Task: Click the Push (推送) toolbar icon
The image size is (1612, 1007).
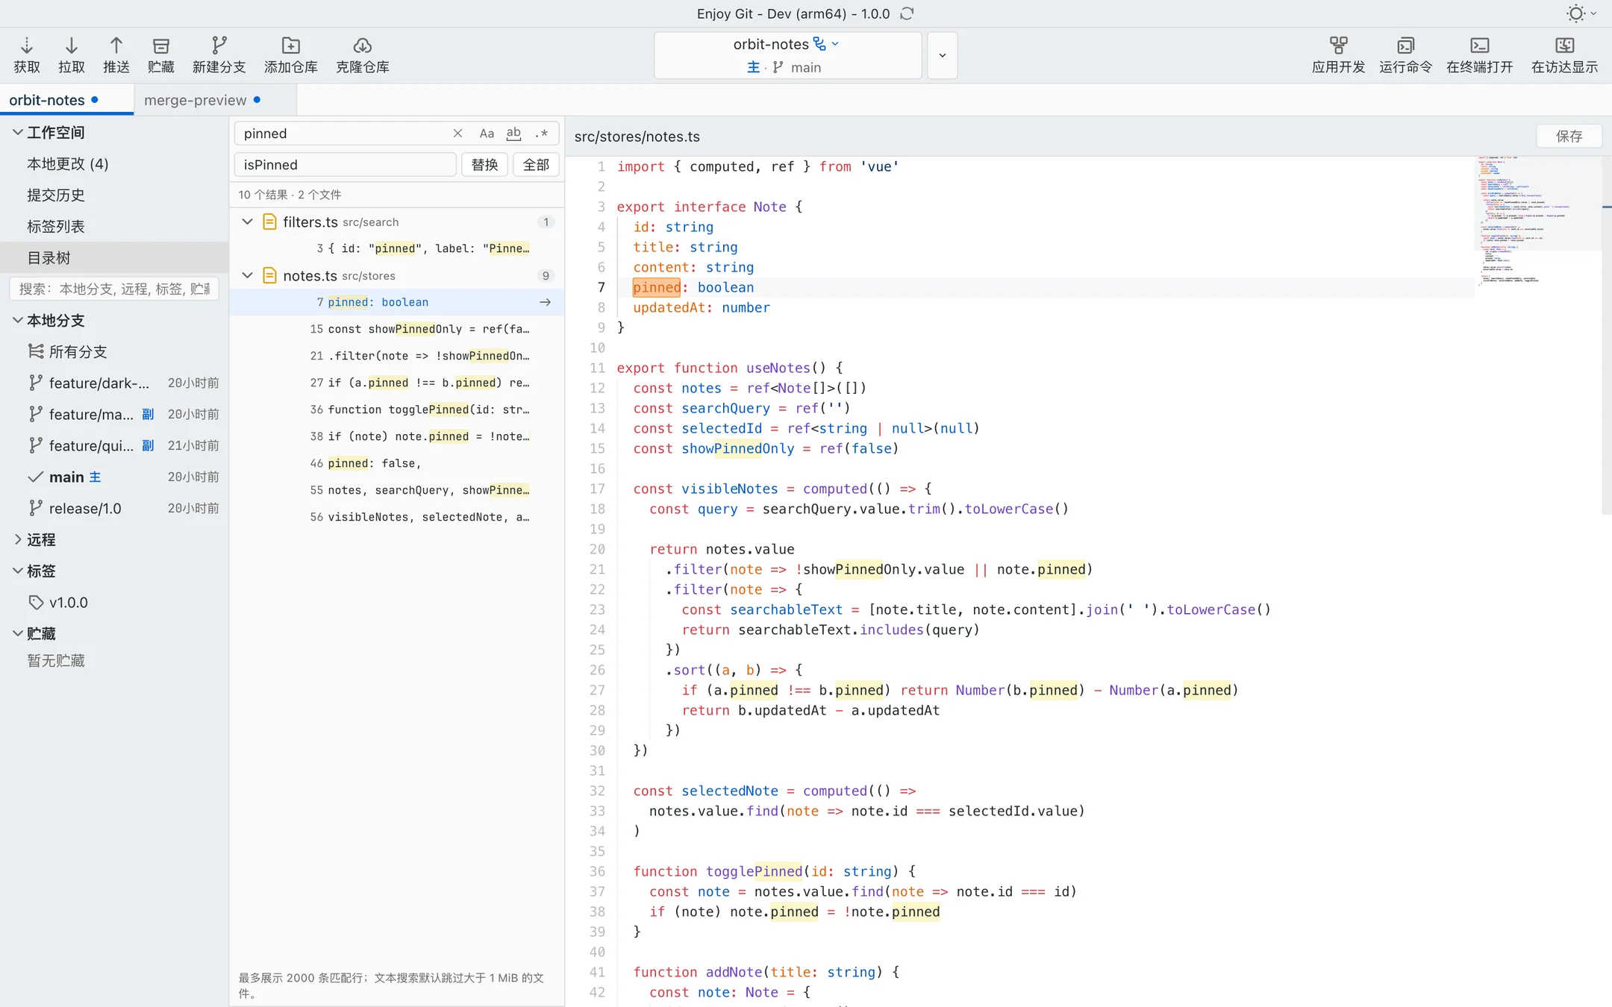Action: pyautogui.click(x=116, y=55)
